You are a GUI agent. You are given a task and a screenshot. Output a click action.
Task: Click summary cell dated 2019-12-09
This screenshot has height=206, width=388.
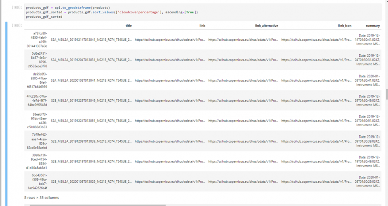coord(367,141)
